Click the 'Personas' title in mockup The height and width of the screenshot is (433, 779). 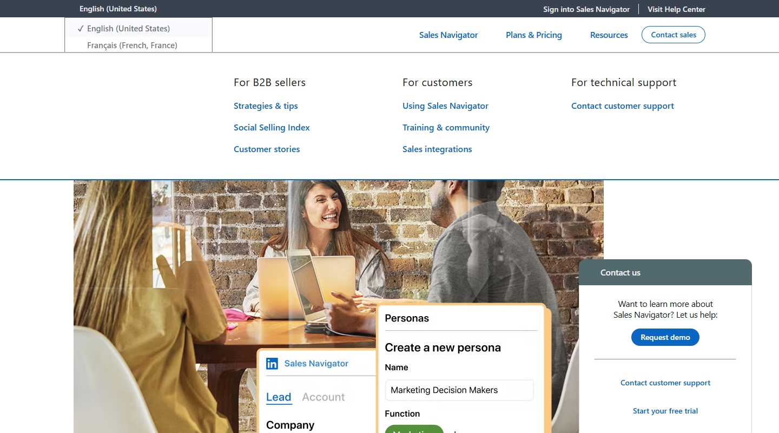pos(407,318)
